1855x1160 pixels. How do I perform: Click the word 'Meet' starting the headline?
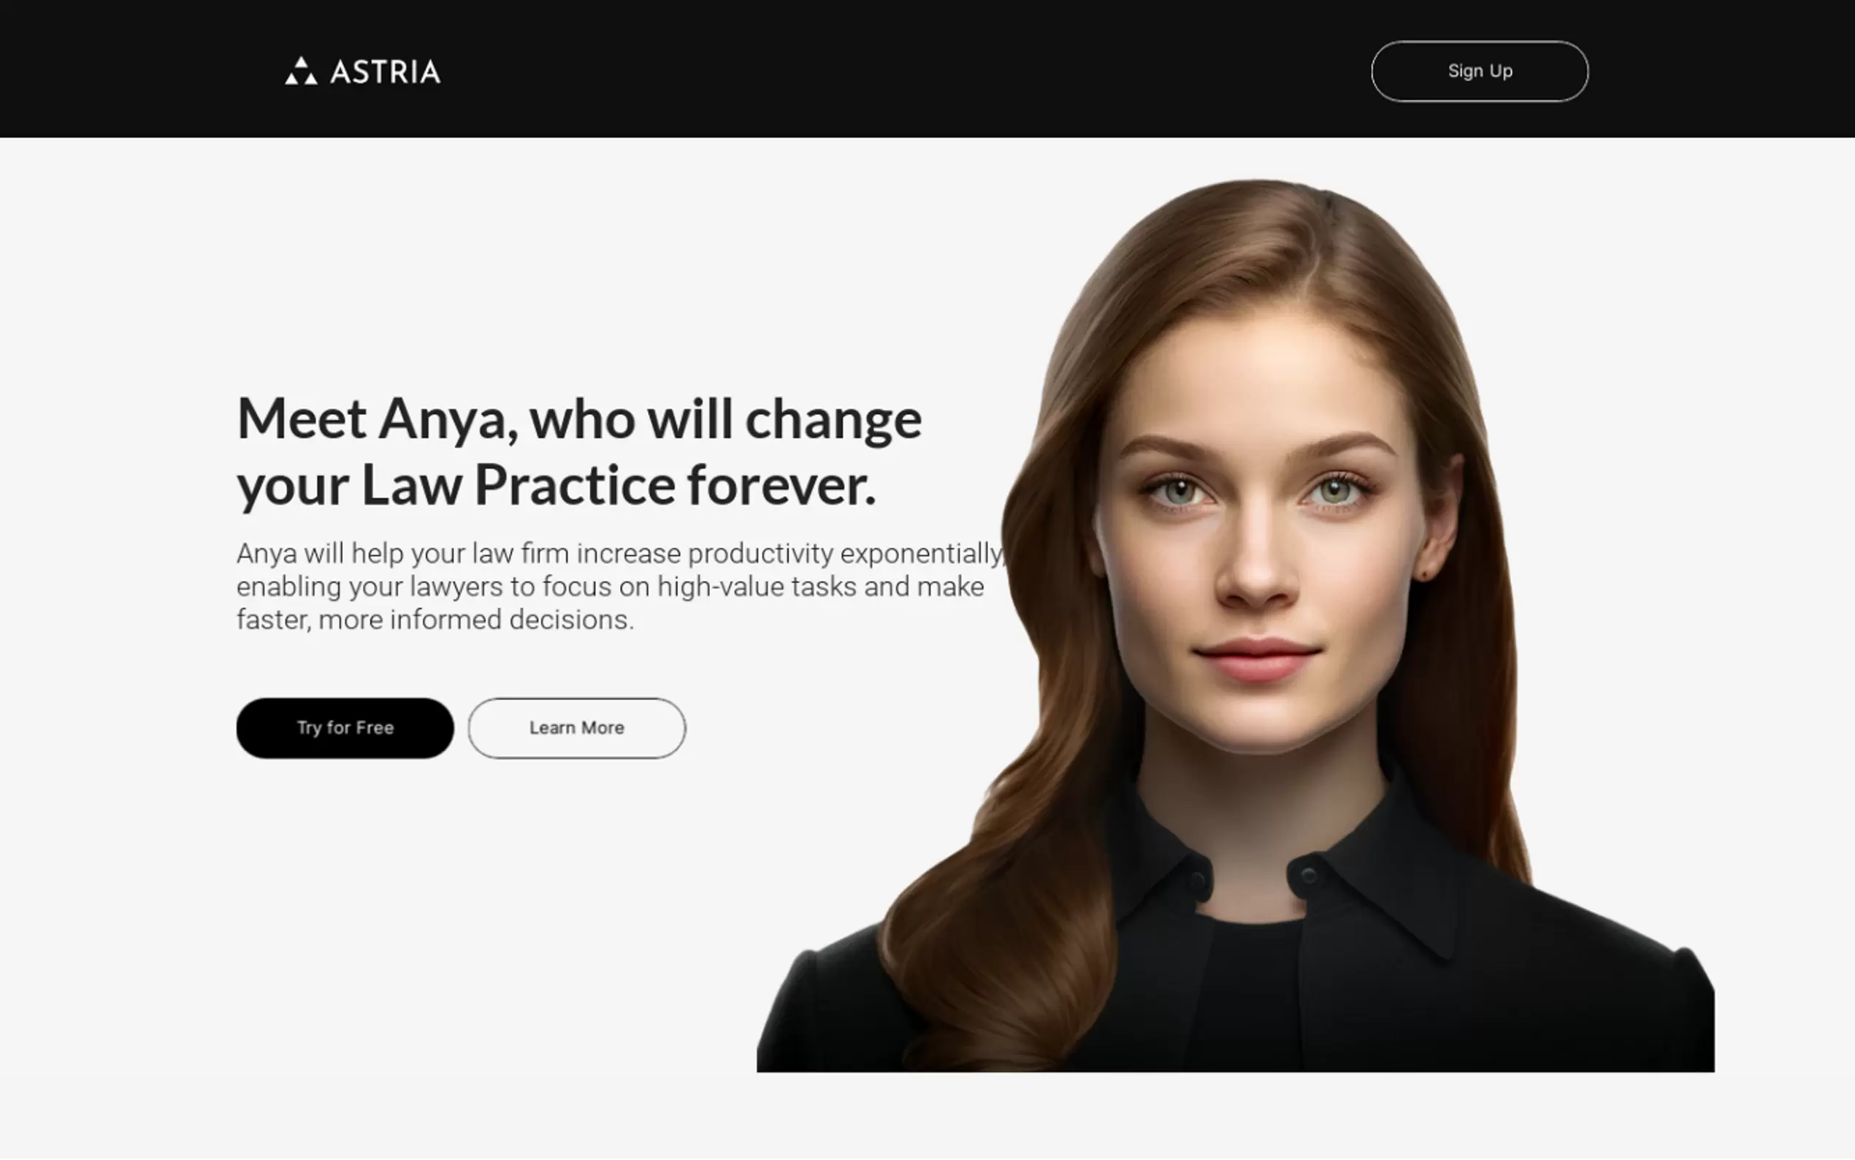(302, 419)
